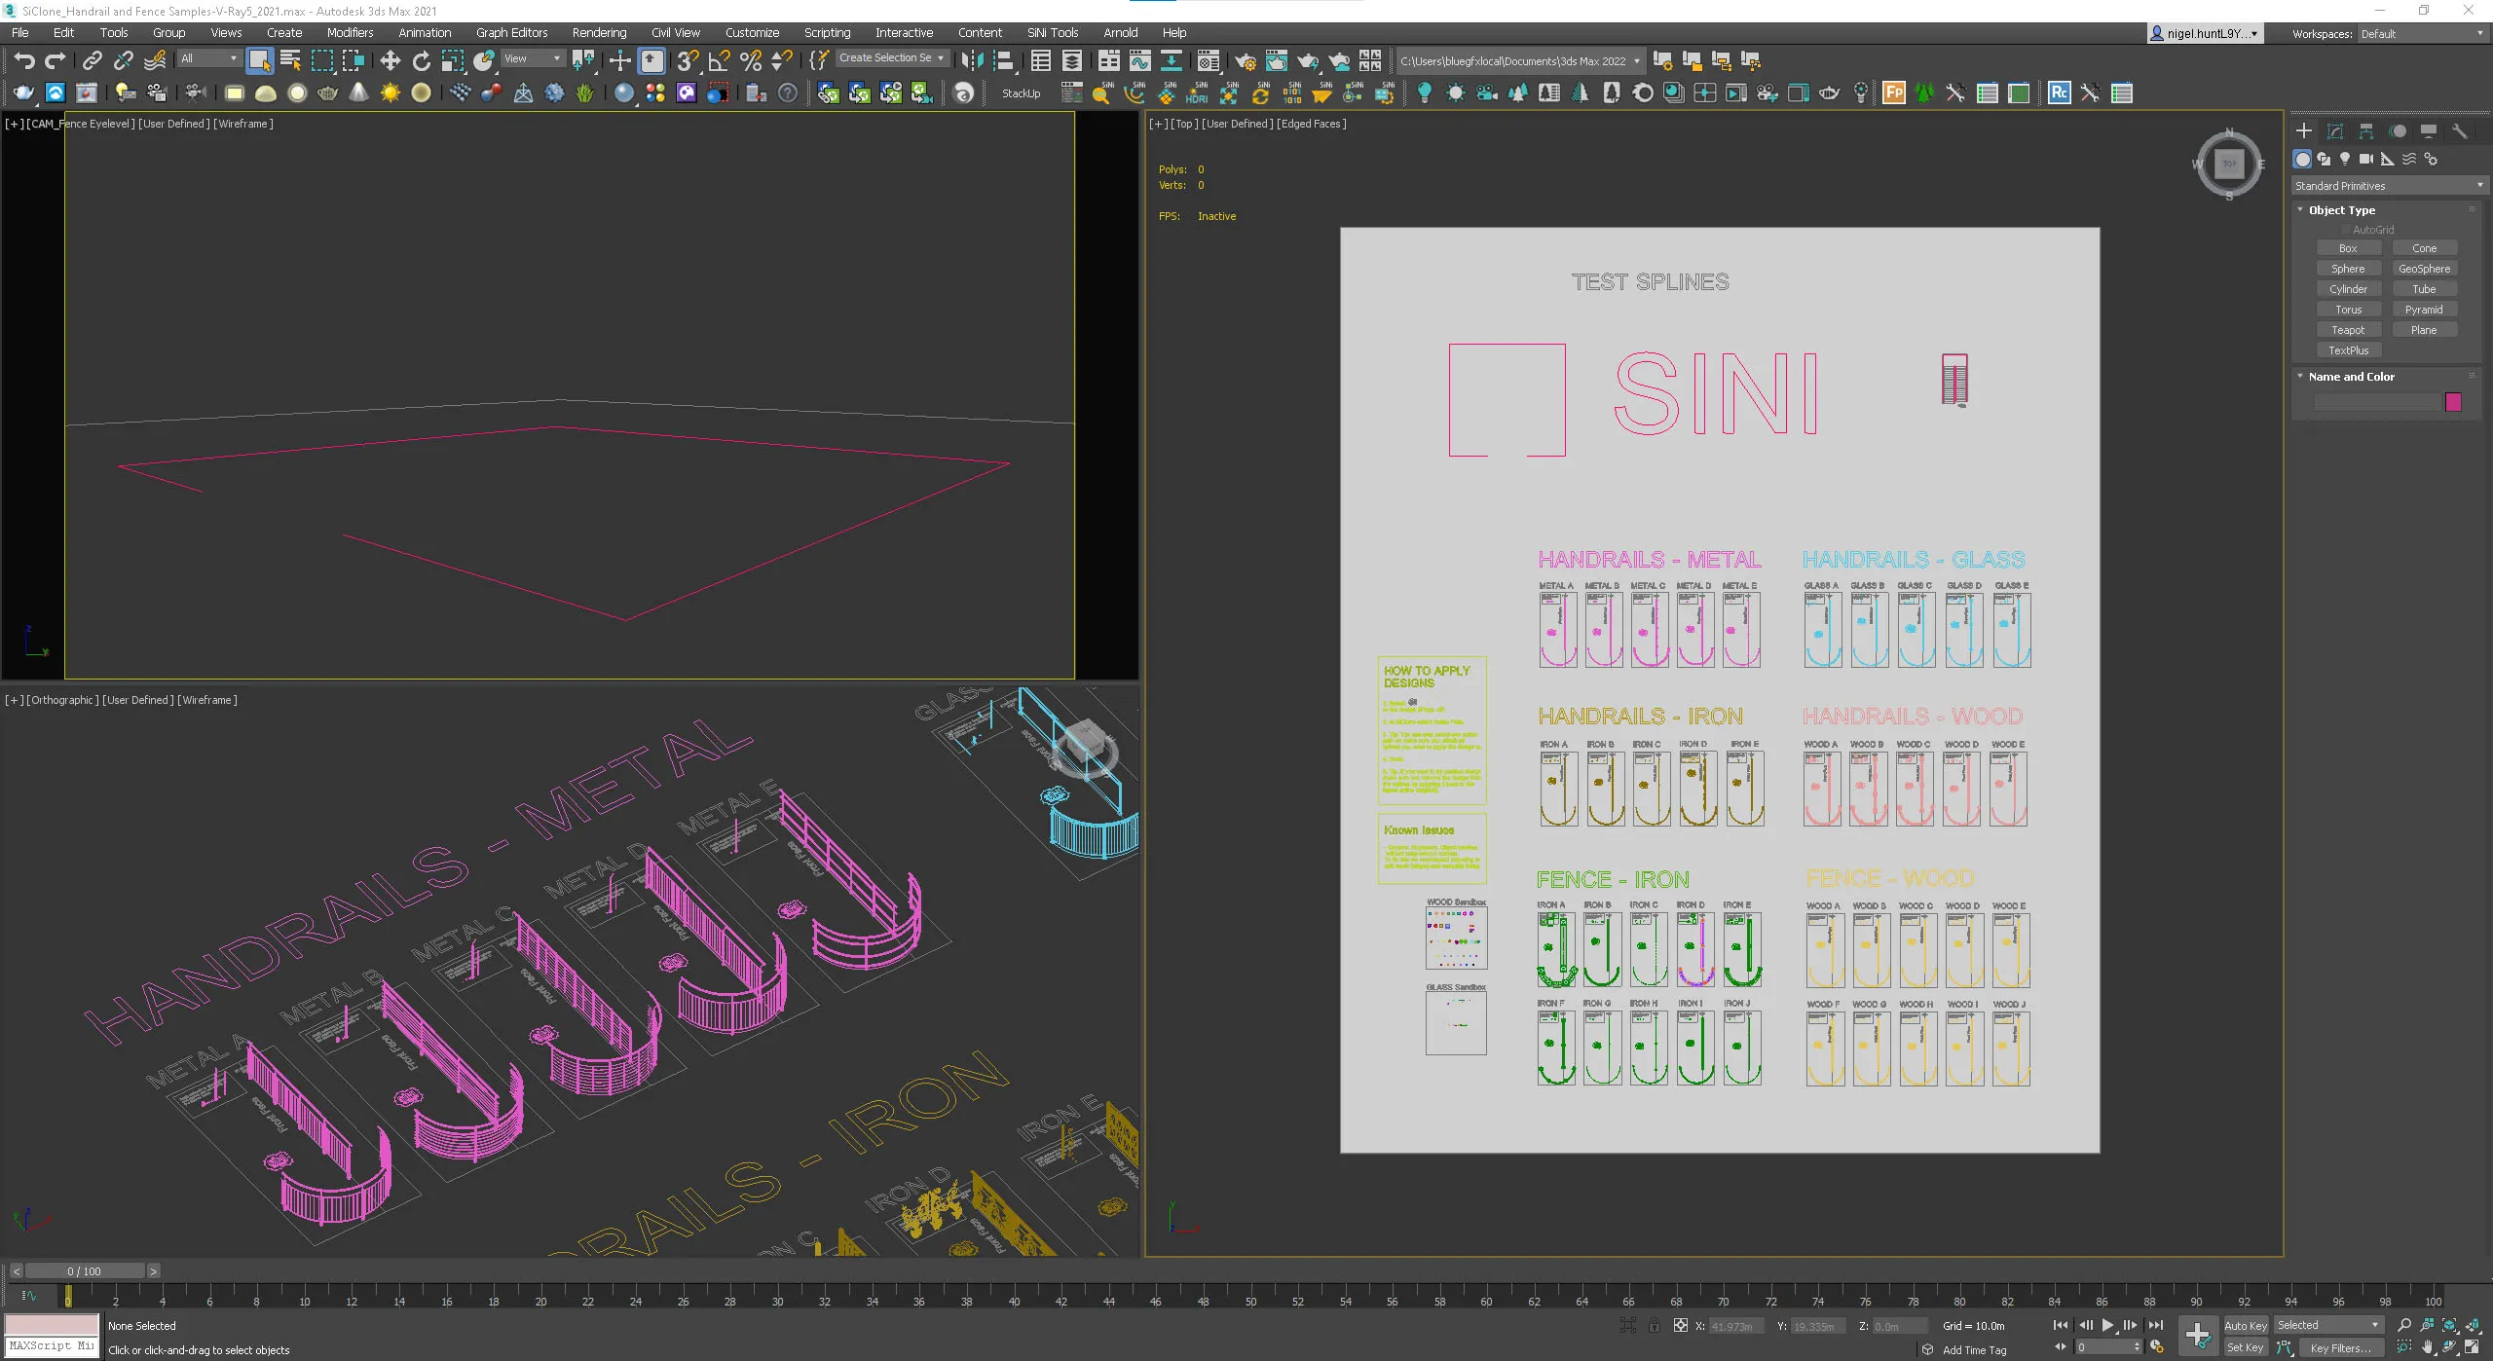The height and width of the screenshot is (1361, 2493).
Task: Open the Hierarchy panel tab icon
Action: (2365, 130)
